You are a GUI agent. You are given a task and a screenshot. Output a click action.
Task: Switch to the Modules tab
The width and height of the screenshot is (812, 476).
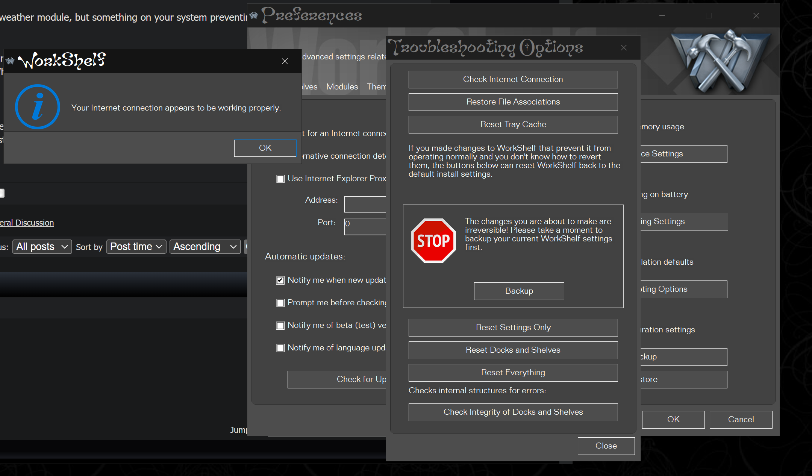pos(342,87)
